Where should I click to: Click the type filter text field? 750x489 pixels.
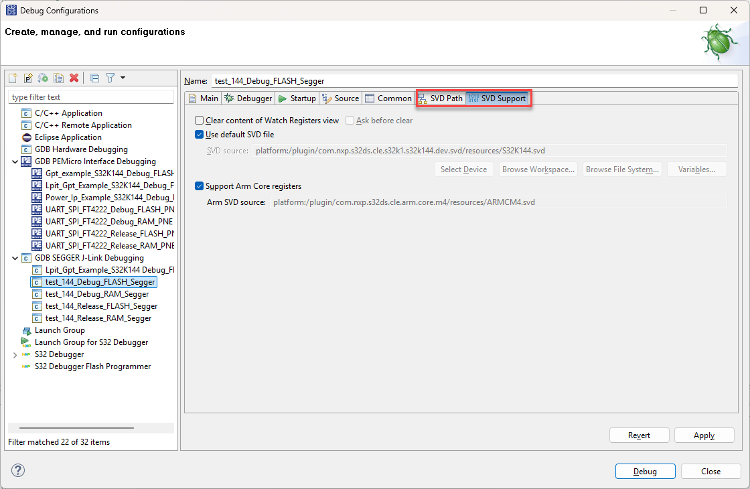[91, 97]
